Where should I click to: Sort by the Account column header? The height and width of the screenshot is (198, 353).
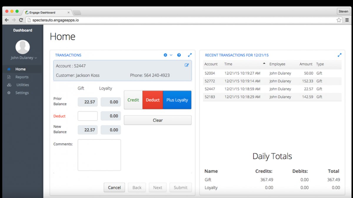(x=211, y=64)
